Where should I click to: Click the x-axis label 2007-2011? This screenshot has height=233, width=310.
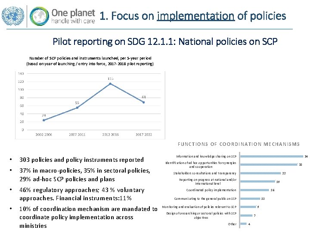[x=77, y=135]
